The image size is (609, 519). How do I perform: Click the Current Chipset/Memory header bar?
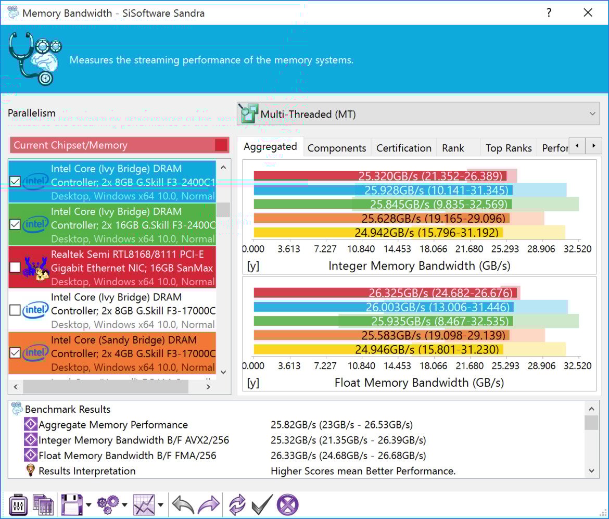click(120, 145)
